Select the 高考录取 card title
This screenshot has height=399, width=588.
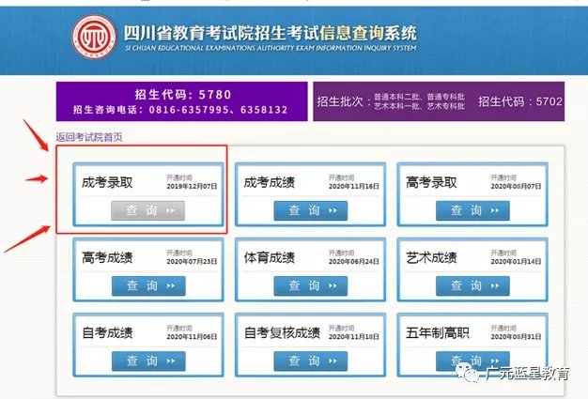pos(431,182)
